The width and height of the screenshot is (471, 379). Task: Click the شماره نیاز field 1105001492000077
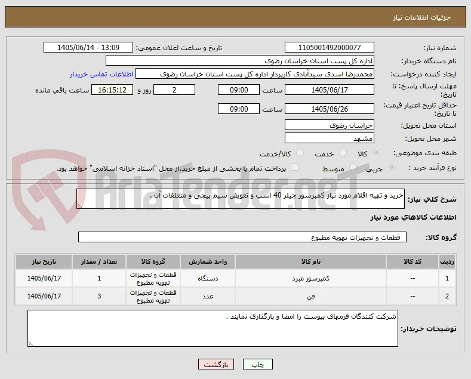[329, 48]
